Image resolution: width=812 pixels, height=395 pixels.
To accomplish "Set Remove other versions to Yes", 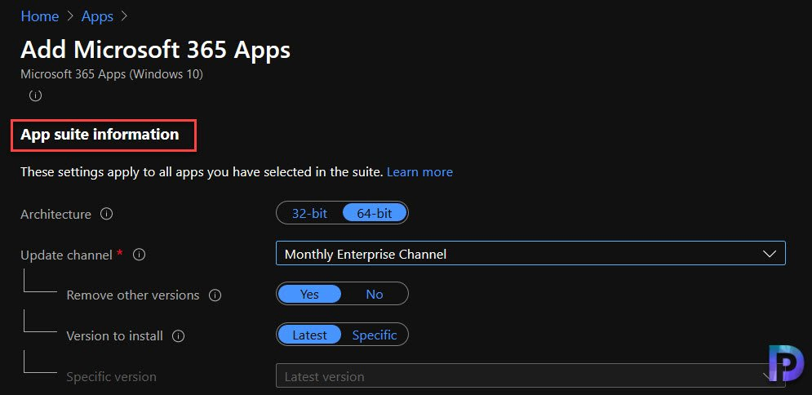I will click(309, 294).
